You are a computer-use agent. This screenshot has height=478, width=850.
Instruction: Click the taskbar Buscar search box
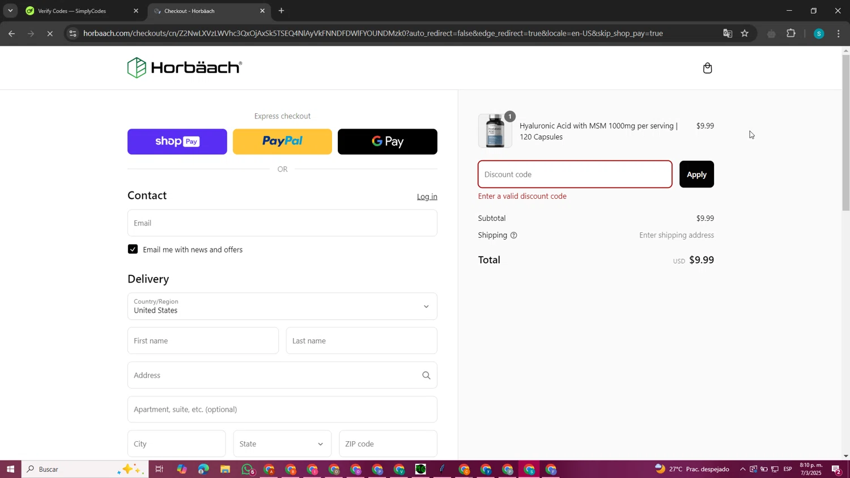coord(85,469)
